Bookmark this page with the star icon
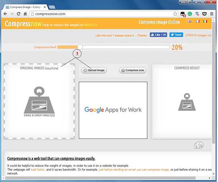This screenshot has height=182, width=218. coord(175,14)
